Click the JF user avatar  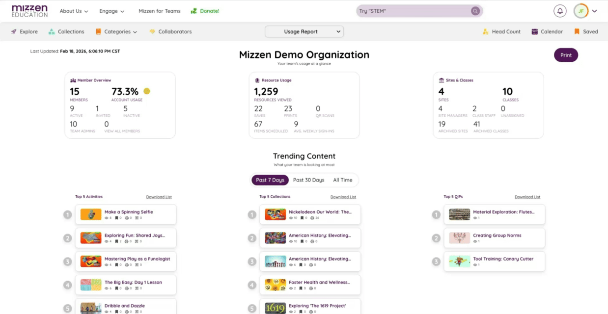coord(580,11)
